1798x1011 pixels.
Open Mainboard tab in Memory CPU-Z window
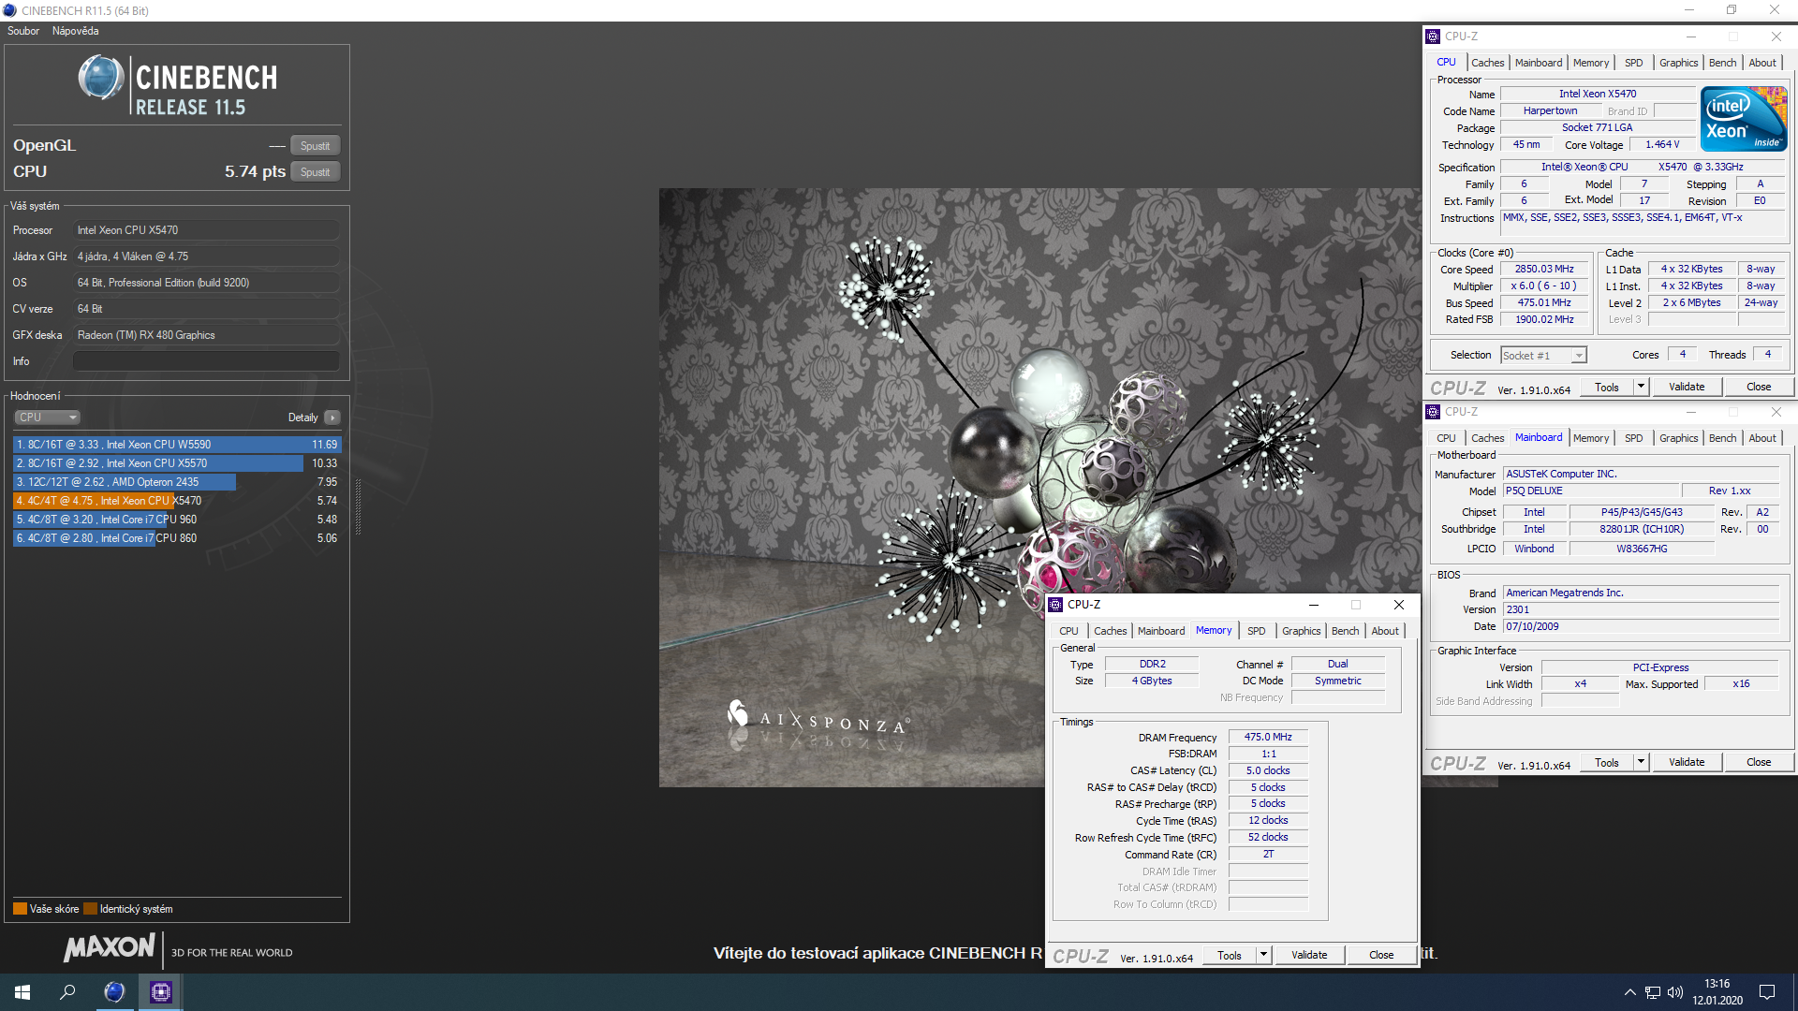tap(1161, 631)
